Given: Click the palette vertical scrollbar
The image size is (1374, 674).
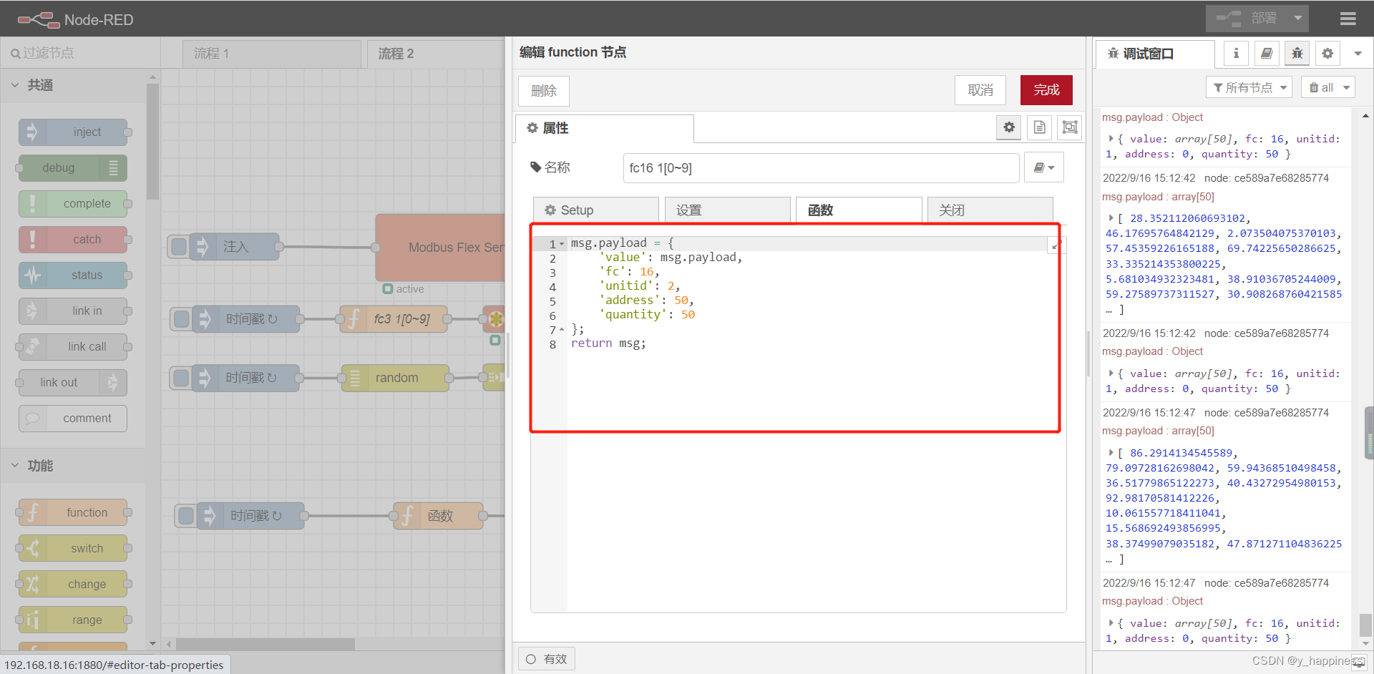Looking at the screenshot, I should [152, 142].
